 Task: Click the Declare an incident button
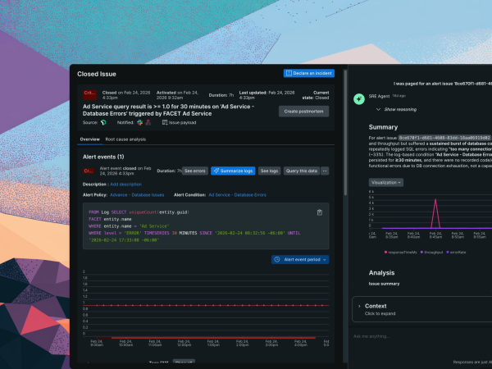[309, 73]
